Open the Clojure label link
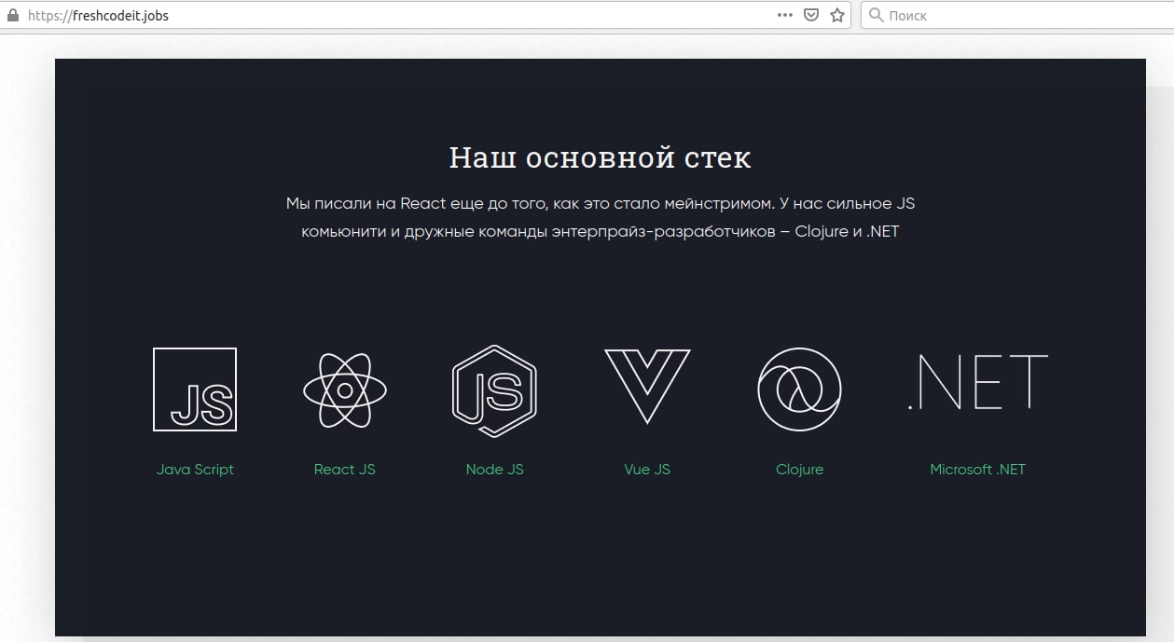The height and width of the screenshot is (642, 1174). pos(799,470)
